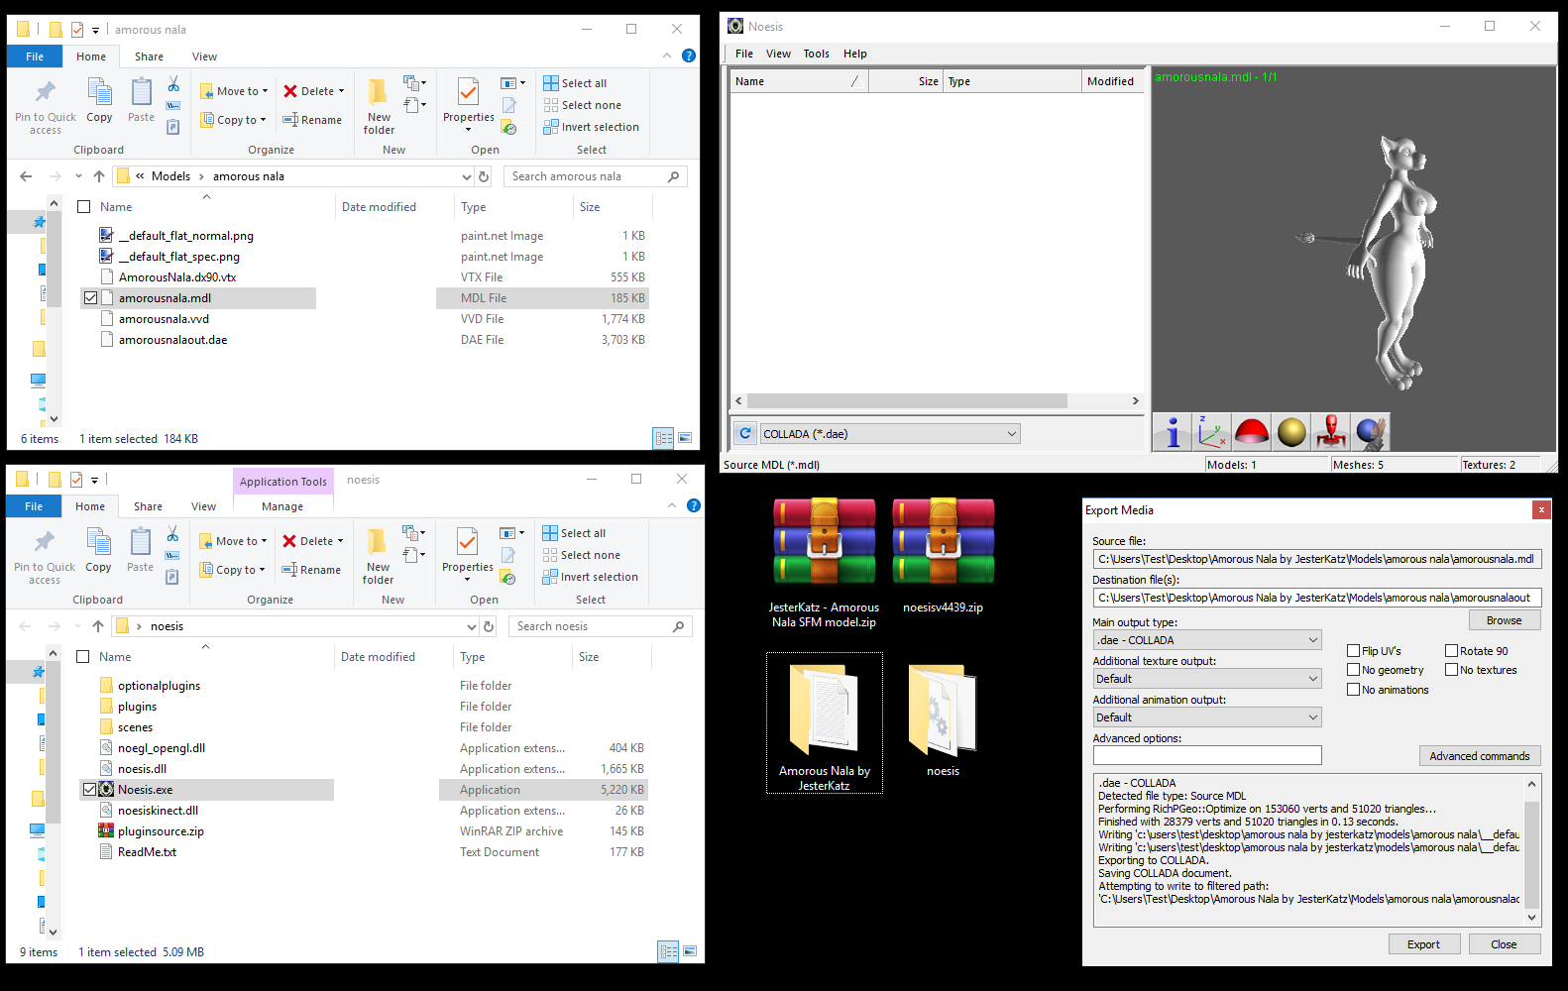
Task: Select the noesis desktop folder icon
Action: tap(944, 720)
